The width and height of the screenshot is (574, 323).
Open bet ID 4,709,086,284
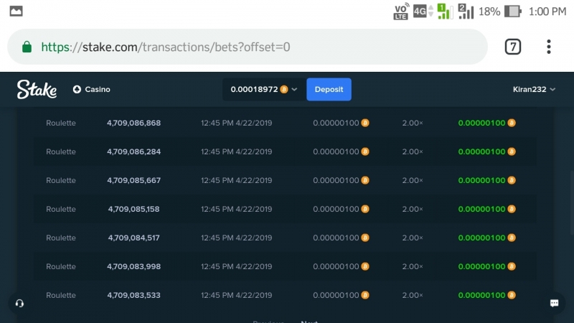pyautogui.click(x=133, y=151)
